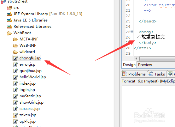Select the META-INF folder label
This screenshot has width=175, height=127.
coord(29,39)
